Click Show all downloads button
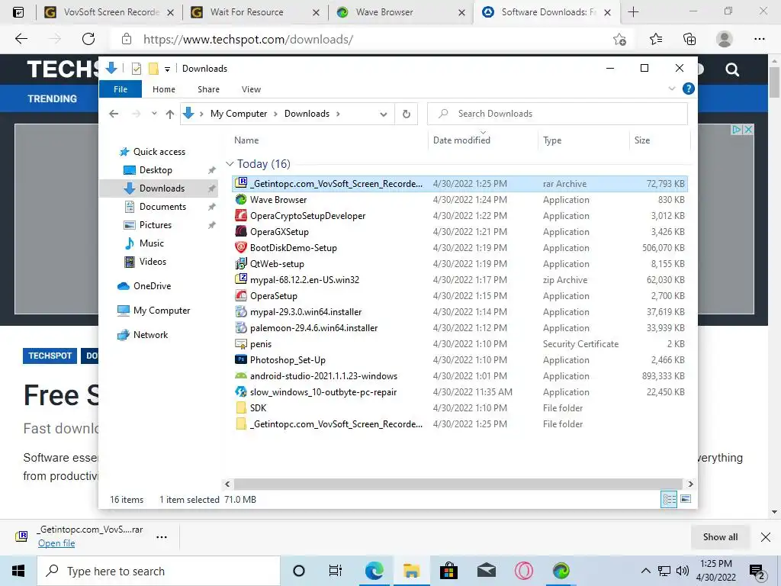The image size is (781, 586). (720, 536)
